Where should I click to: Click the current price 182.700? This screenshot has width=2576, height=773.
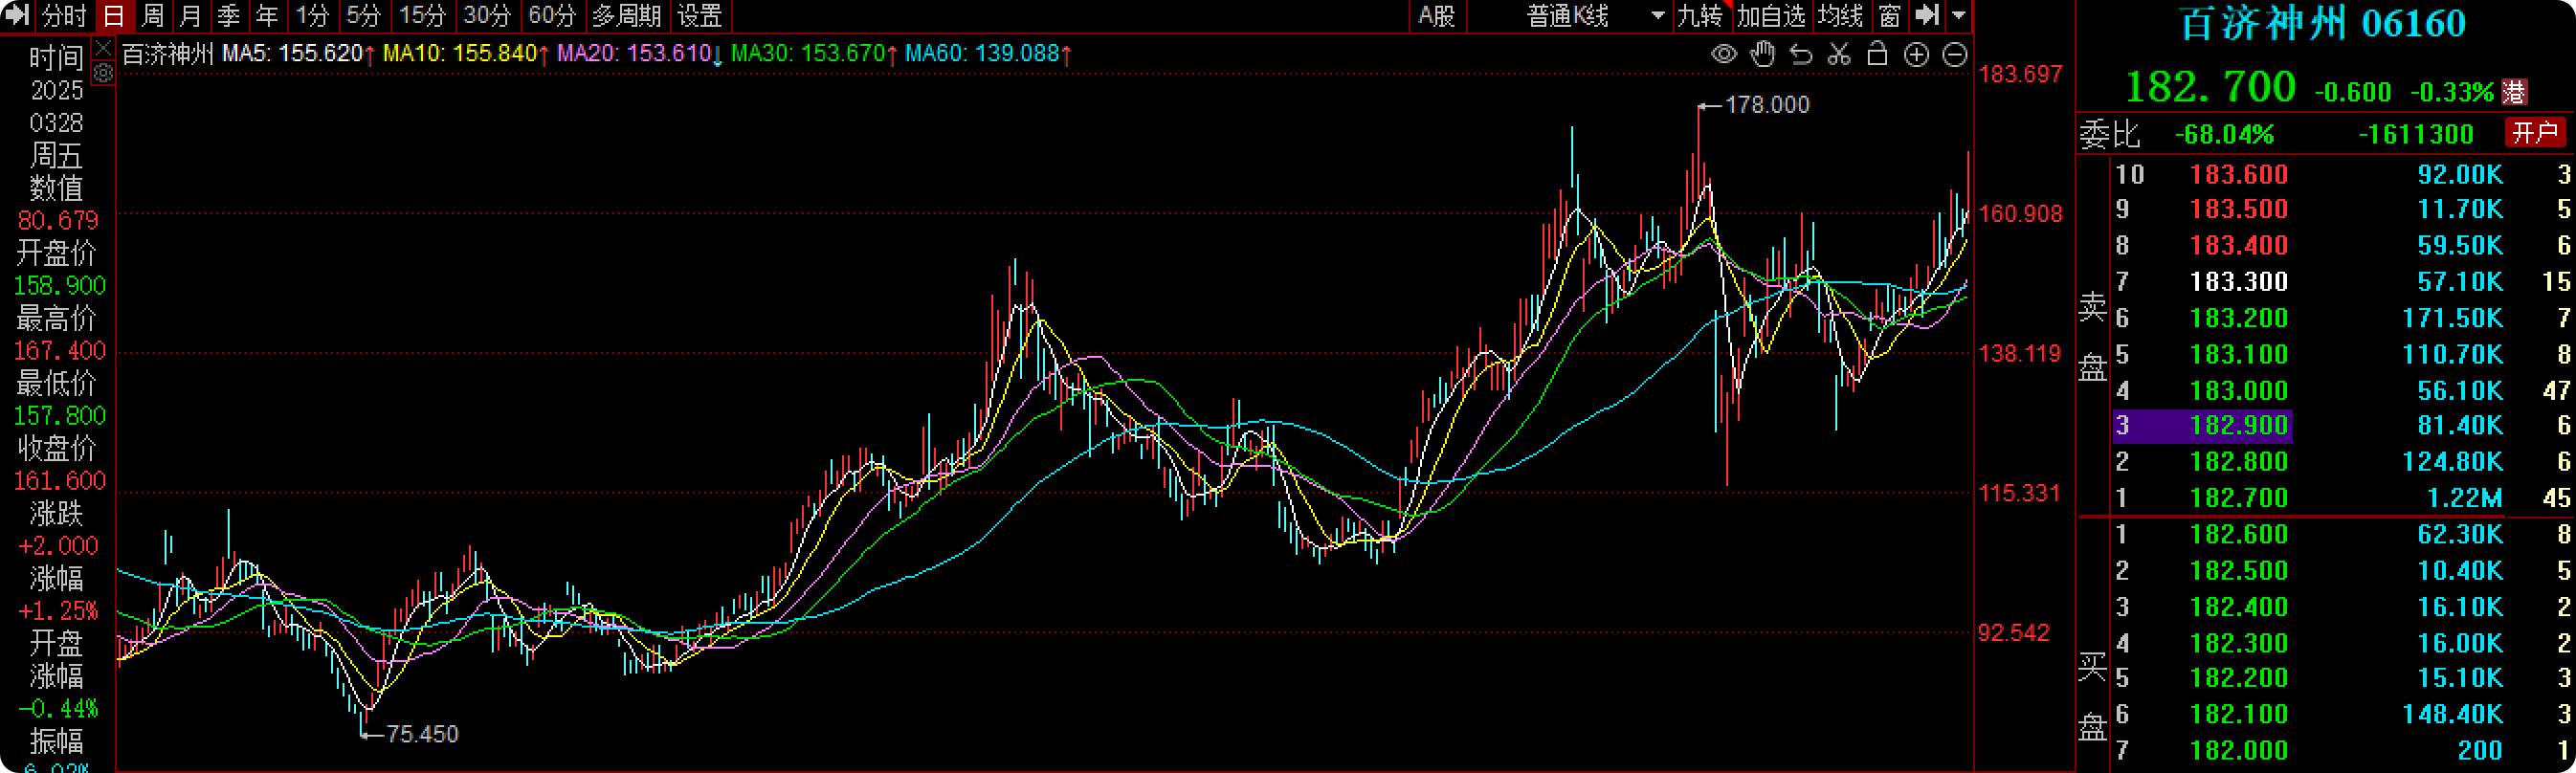tap(2210, 88)
